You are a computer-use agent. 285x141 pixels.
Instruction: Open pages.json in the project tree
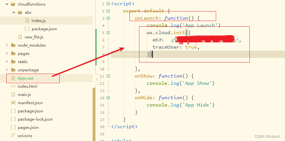click(28, 128)
